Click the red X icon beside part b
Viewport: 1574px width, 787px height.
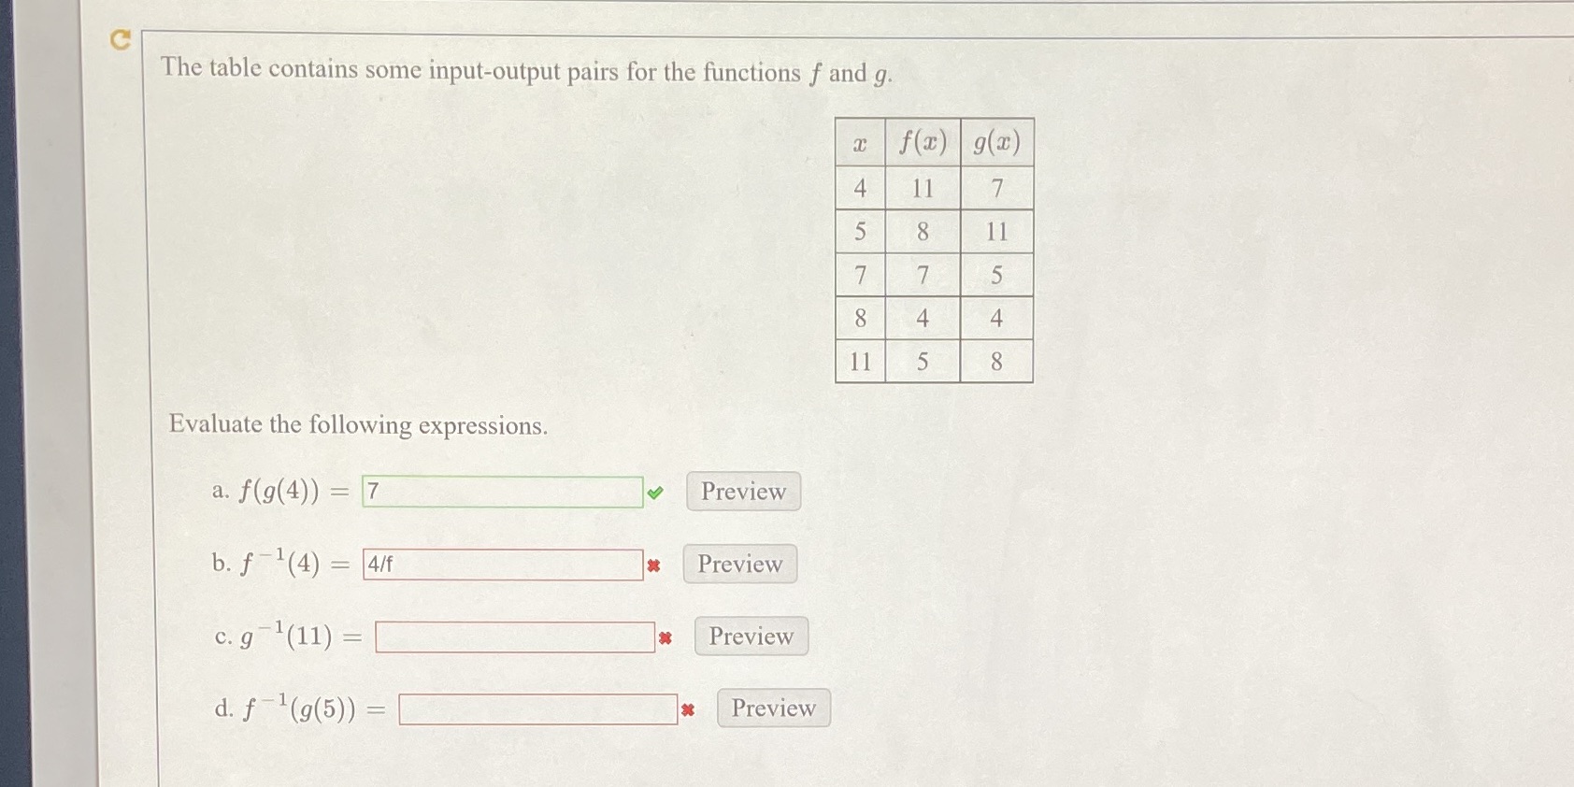[x=653, y=565]
